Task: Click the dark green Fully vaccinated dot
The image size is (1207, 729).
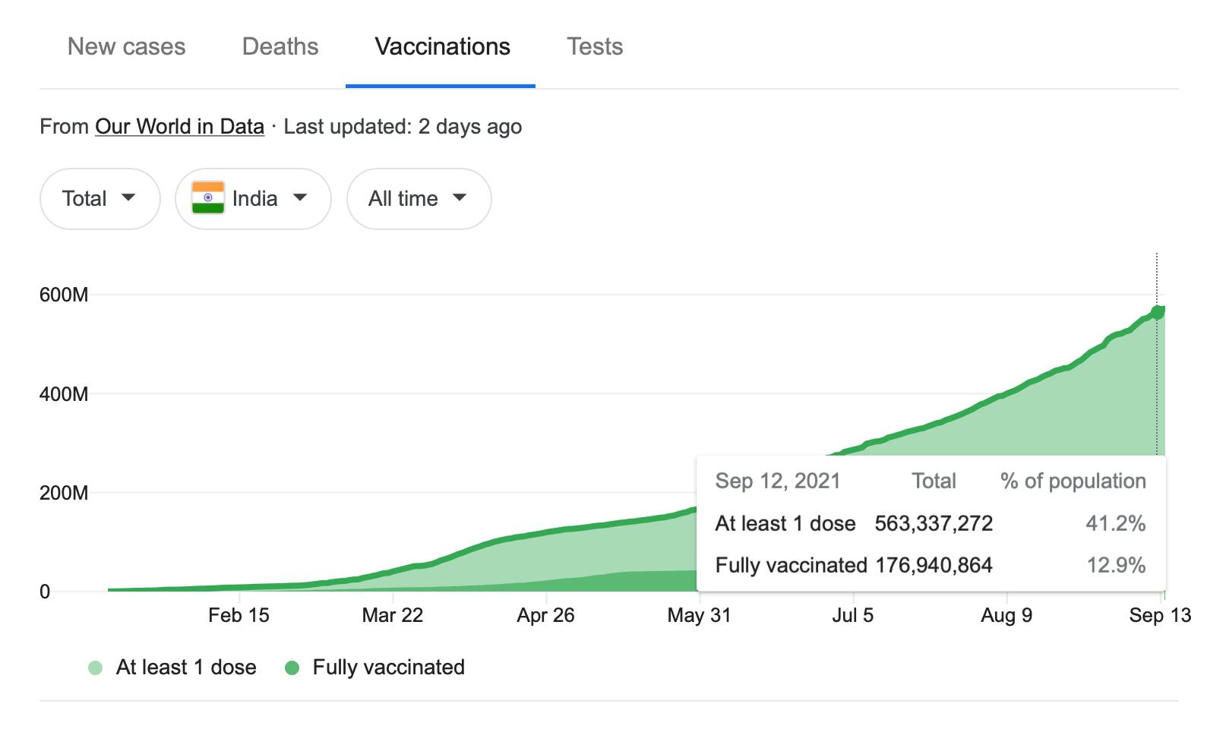Action: [x=292, y=668]
